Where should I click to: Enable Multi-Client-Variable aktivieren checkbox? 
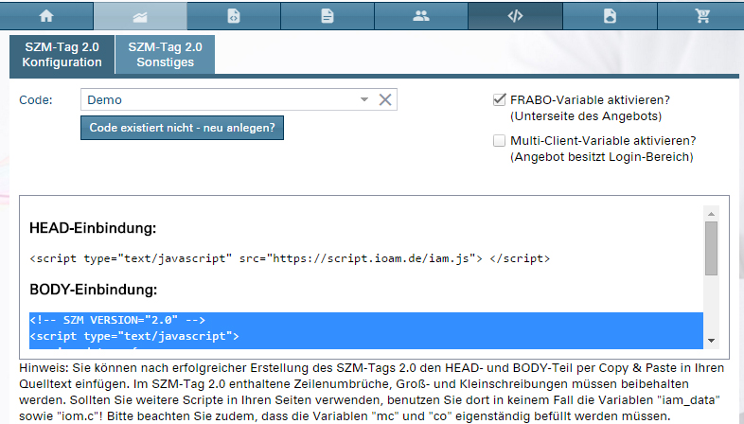pos(499,140)
